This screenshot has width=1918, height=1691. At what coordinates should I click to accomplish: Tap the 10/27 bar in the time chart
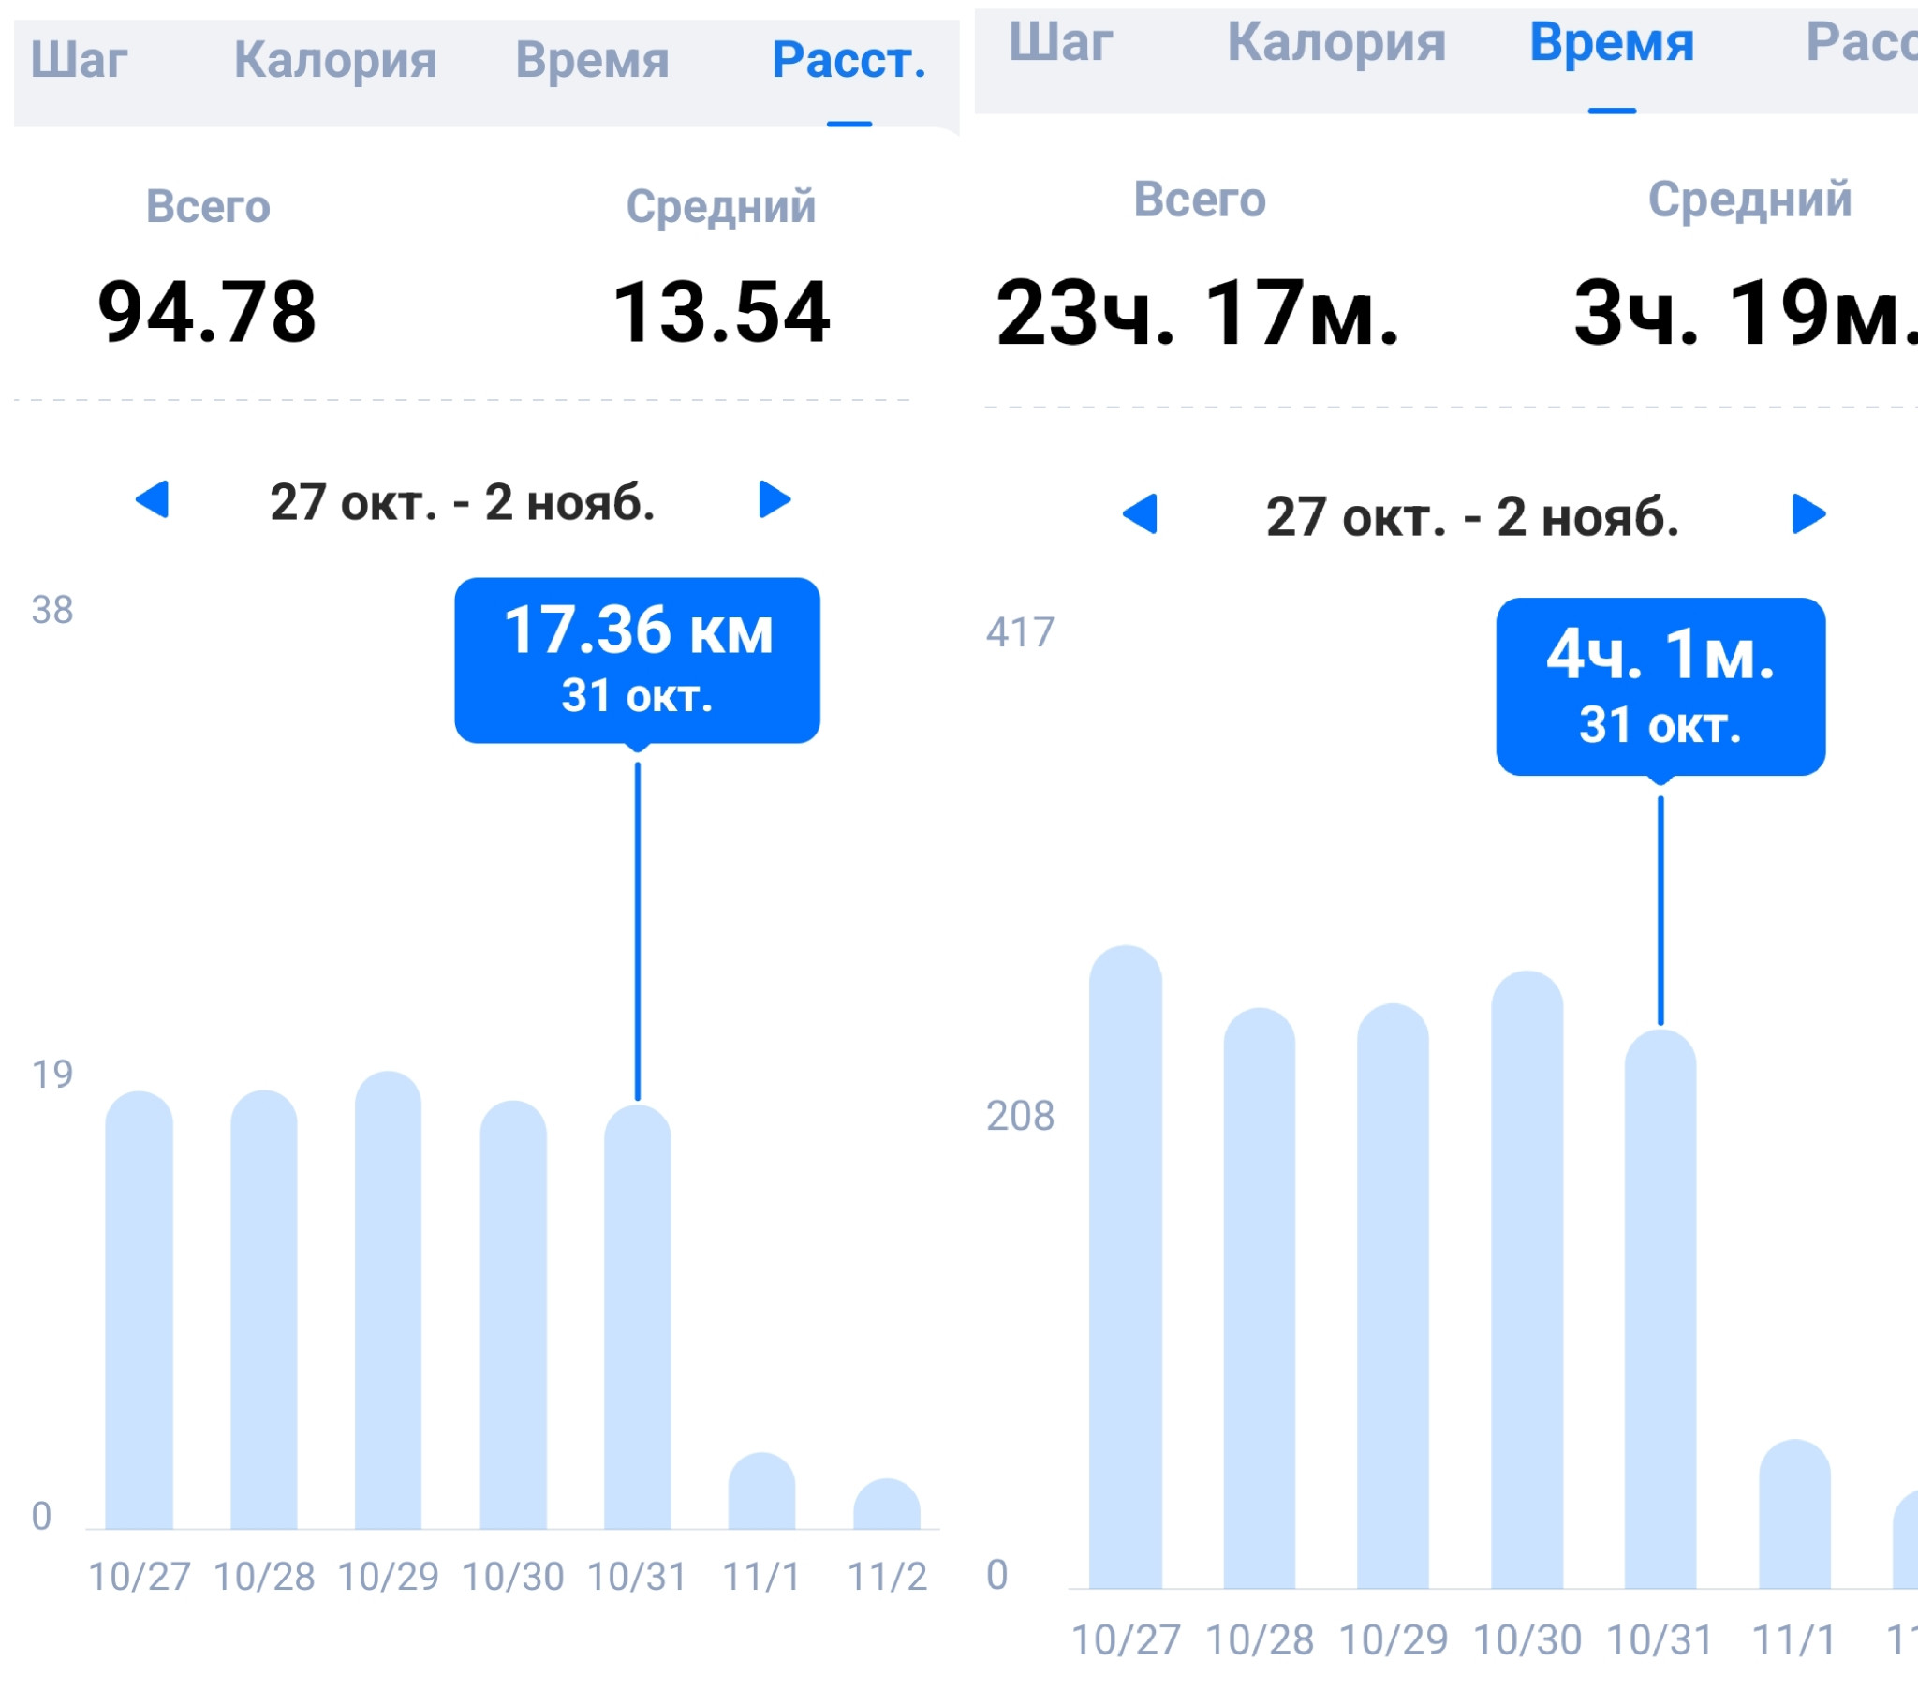[1126, 1267]
